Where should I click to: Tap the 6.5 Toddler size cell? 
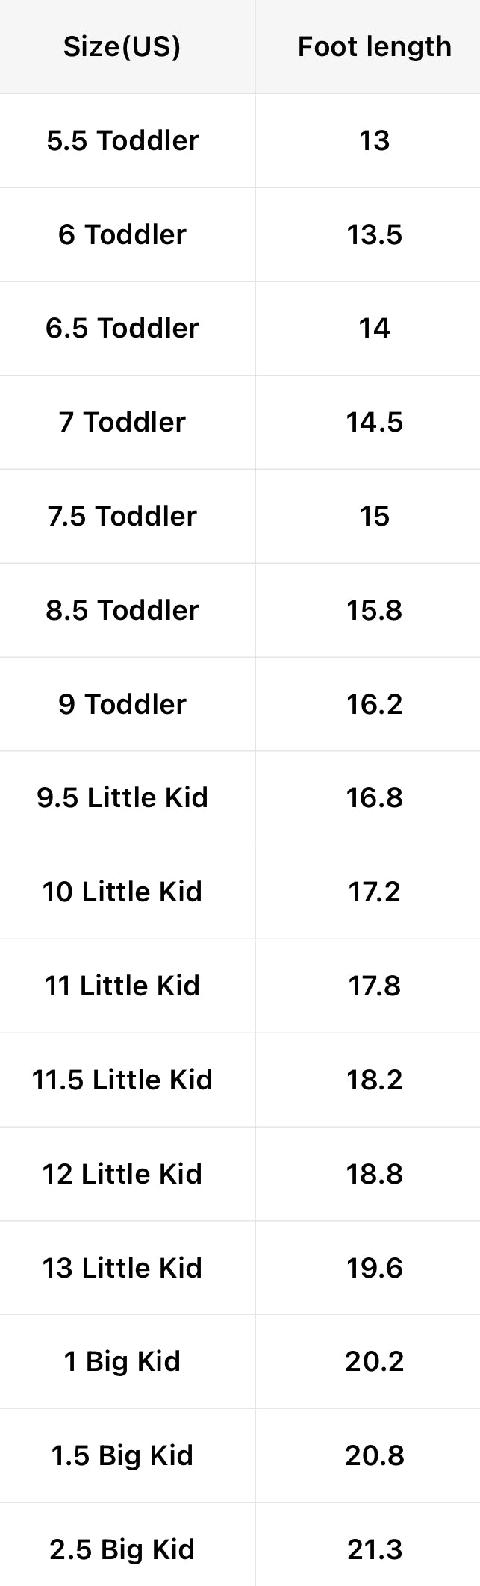(x=122, y=328)
